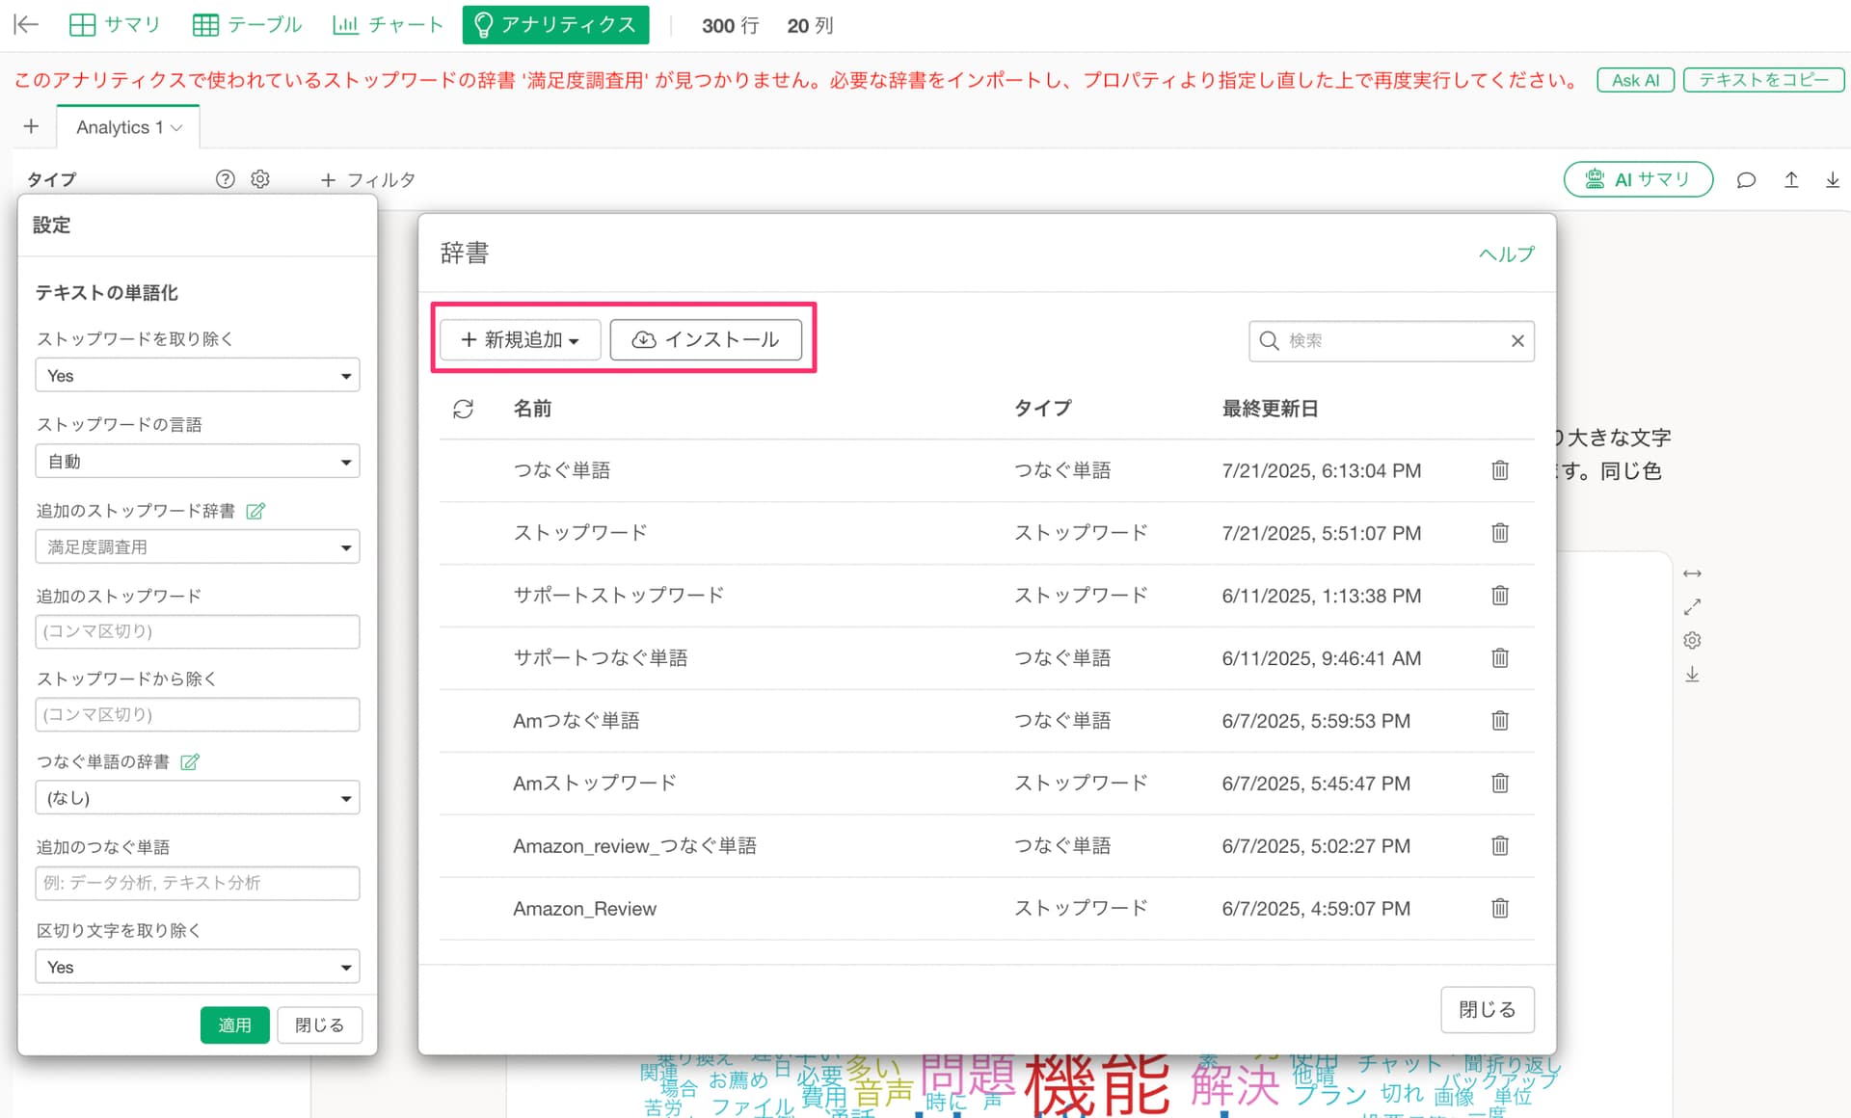The image size is (1851, 1118).
Task: Open the type settings gear icon
Action: [260, 179]
